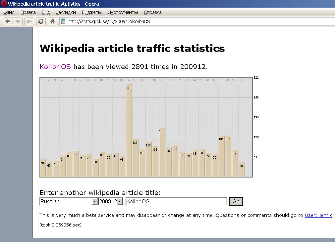Screen dimensions: 335x242
Task: Click the Back navigation arrow
Action: [x=8, y=21]
